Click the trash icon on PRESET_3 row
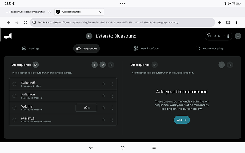The width and height of the screenshot is (245, 153). point(104,120)
